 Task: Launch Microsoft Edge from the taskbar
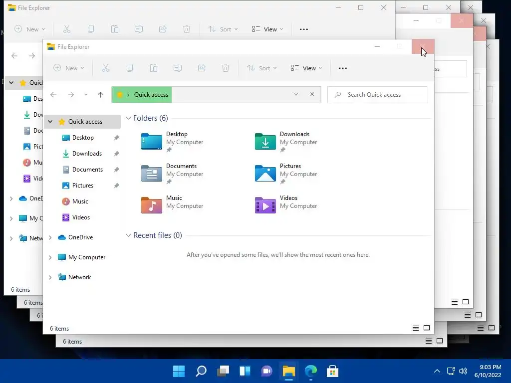click(310, 371)
